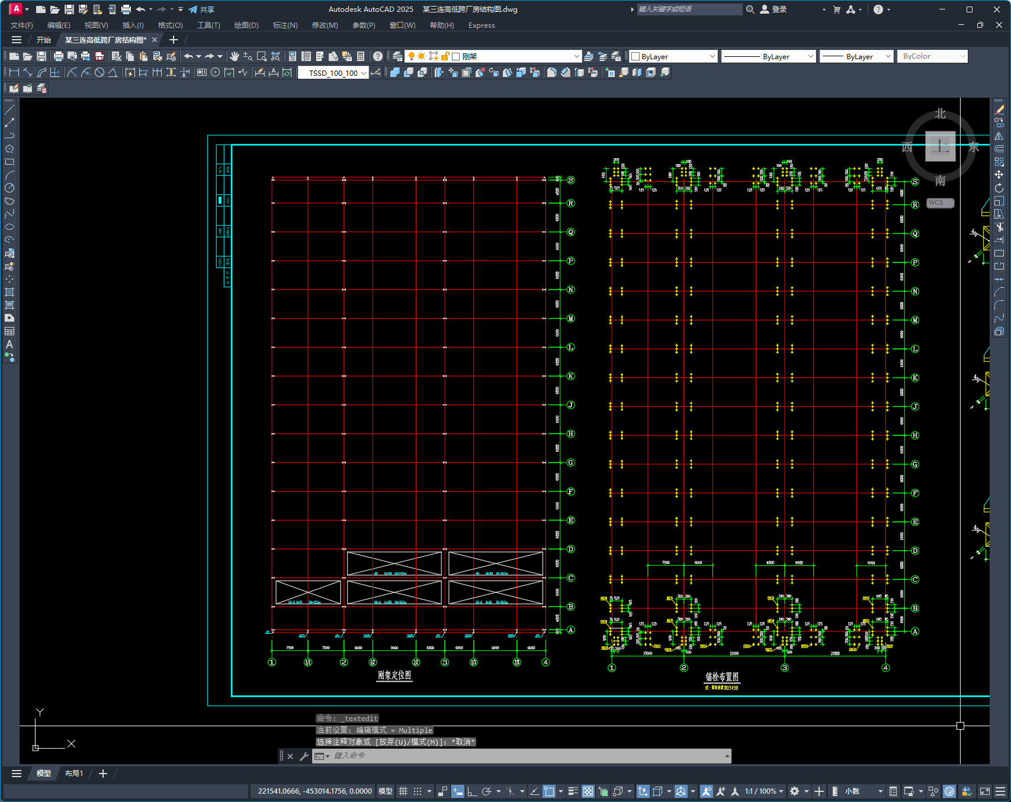Open the 文件(F) menu
This screenshot has width=1011, height=802.
click(x=22, y=25)
